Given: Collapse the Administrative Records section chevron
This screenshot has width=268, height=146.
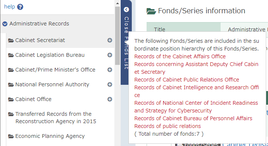Looking at the screenshot, I should click(x=5, y=24).
